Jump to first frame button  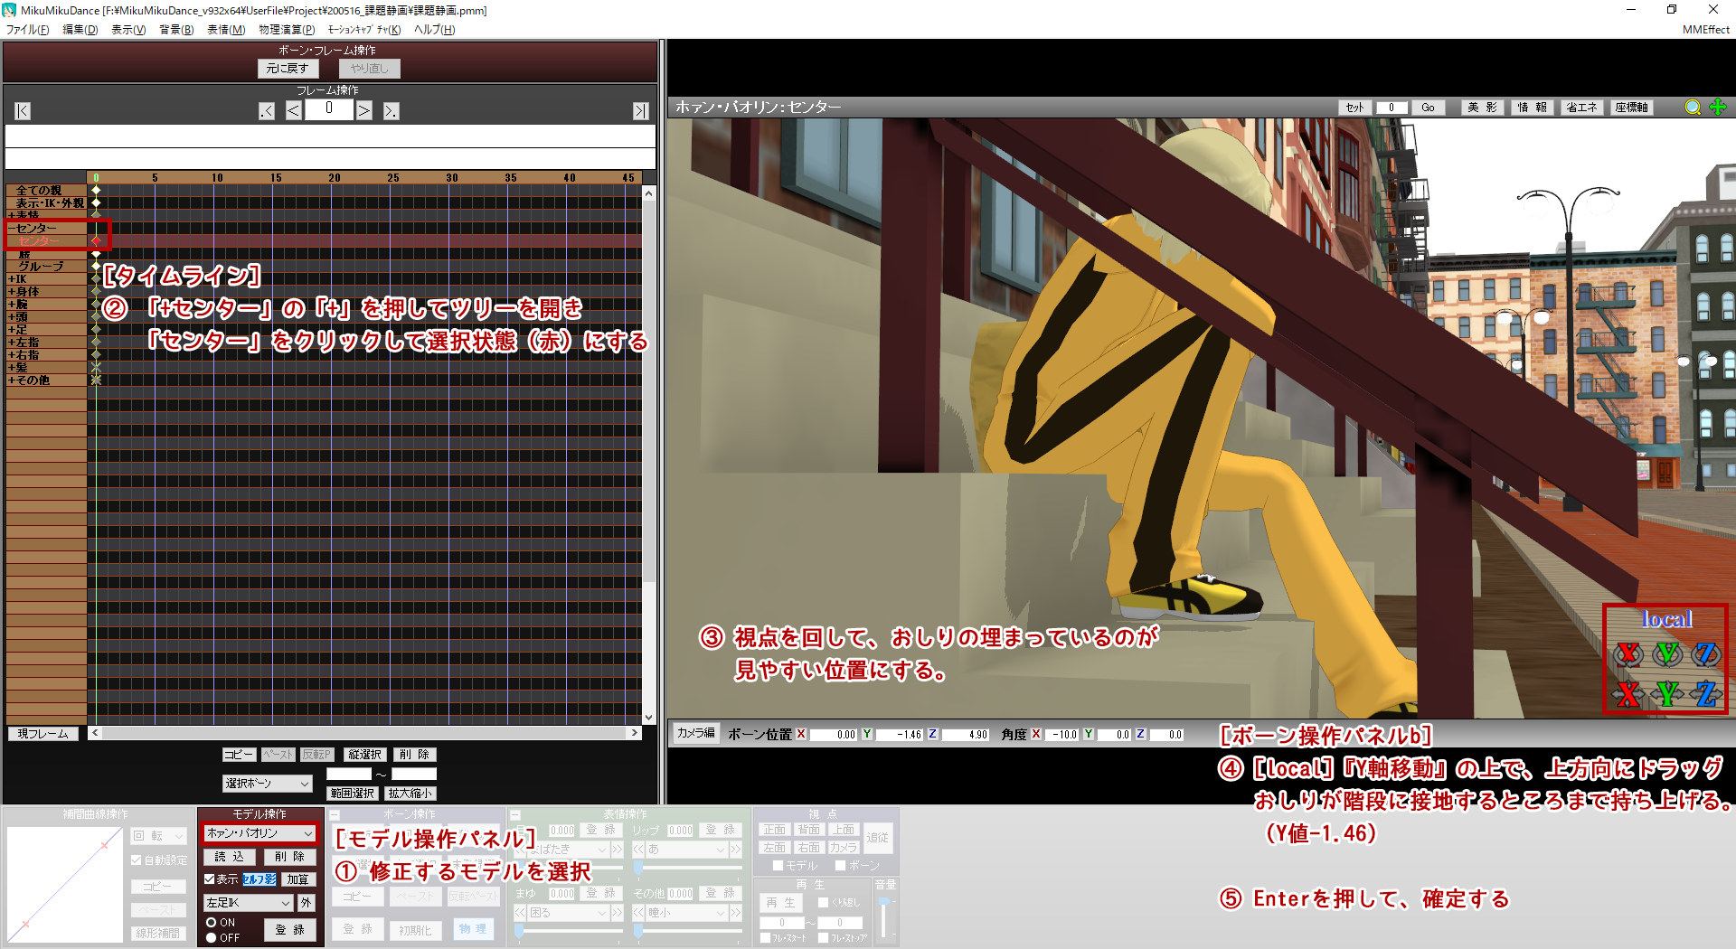(x=23, y=111)
